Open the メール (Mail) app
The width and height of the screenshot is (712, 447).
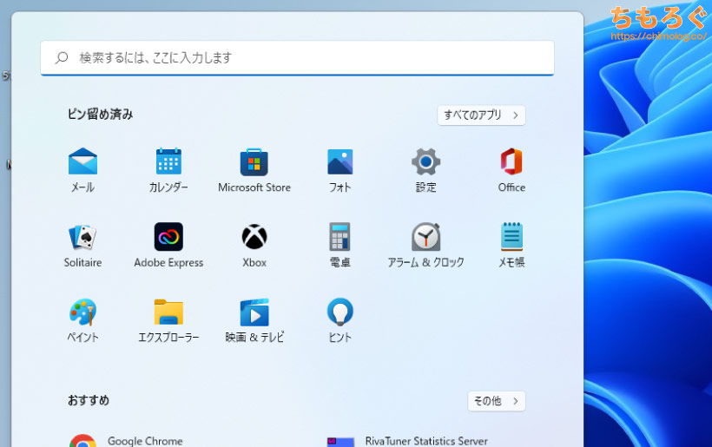[82, 170]
